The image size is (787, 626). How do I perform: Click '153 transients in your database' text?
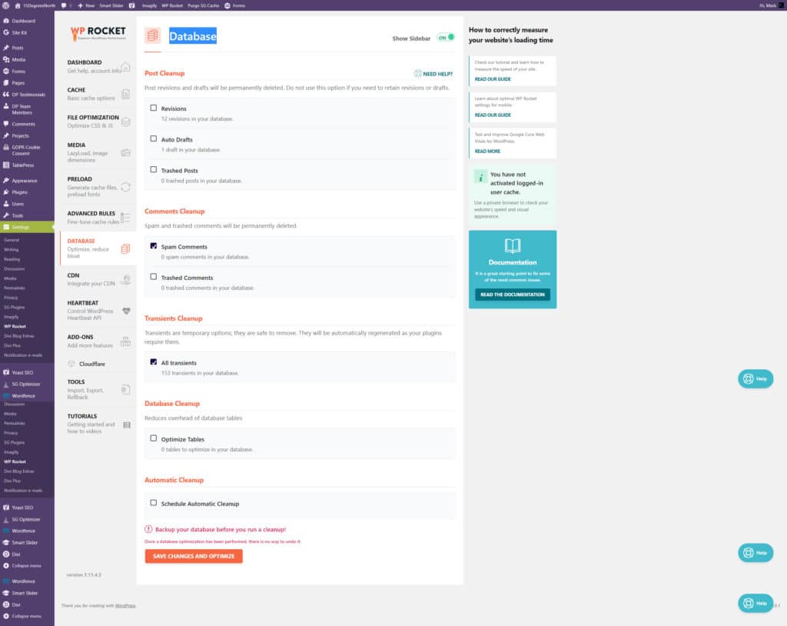click(200, 373)
